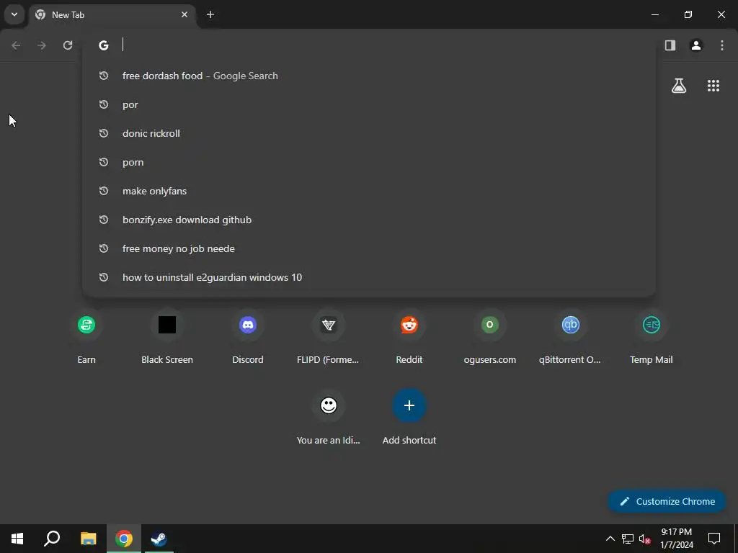
Task: Select 'how to uninstall e2guardian windows 10'
Action: (369, 277)
